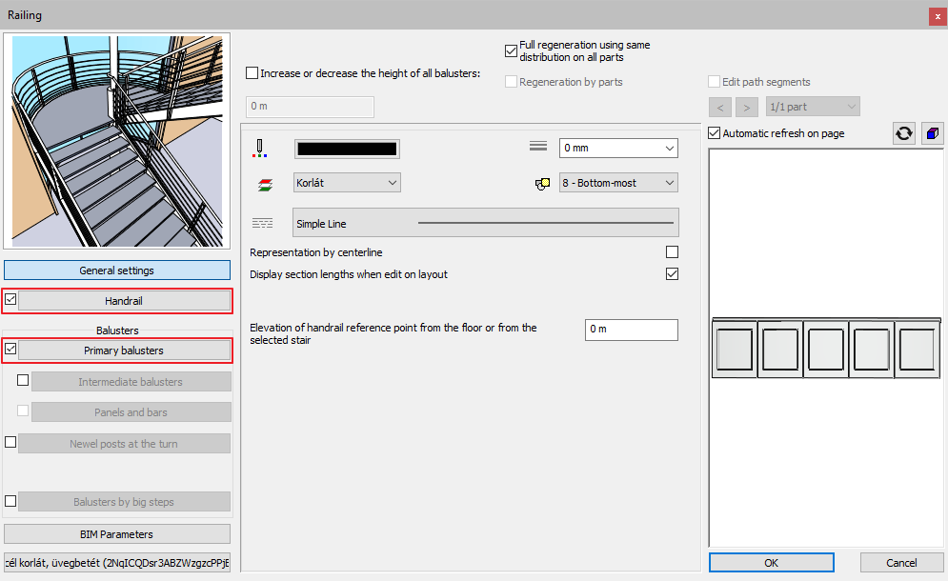
Task: Click the 3D view cube icon
Action: [932, 133]
